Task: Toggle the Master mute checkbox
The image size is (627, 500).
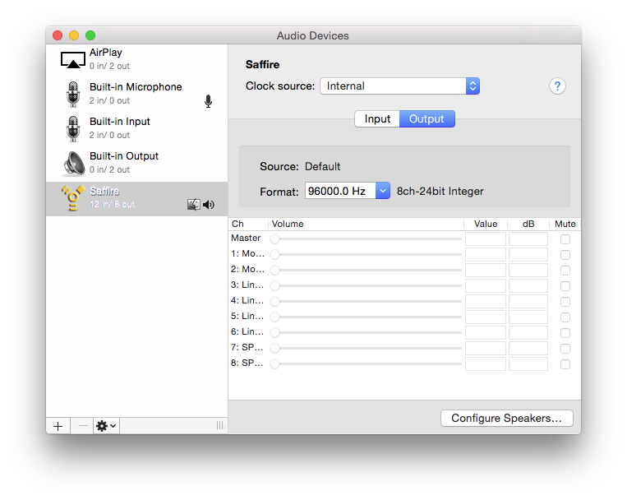Action: 565,239
